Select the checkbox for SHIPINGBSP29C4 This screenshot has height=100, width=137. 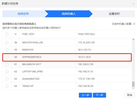pos(7,57)
